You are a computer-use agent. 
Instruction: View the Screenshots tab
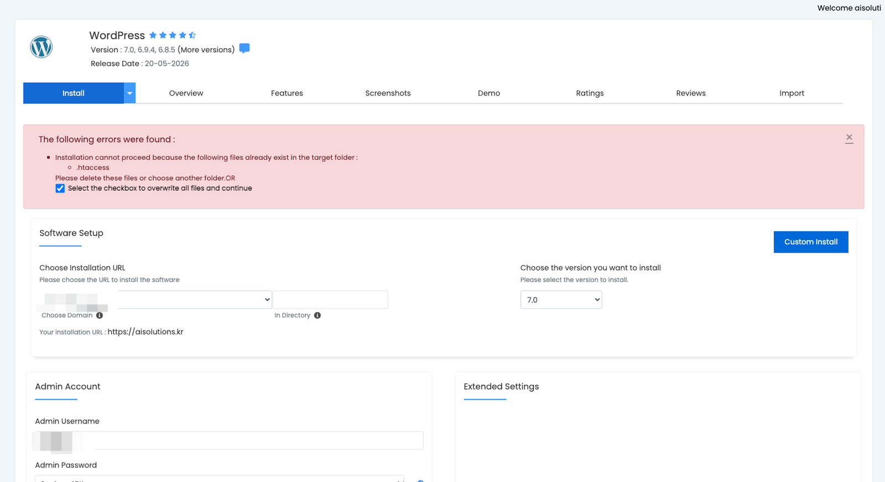pyautogui.click(x=388, y=93)
